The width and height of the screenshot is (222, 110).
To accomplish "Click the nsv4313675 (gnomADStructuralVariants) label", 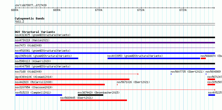I will (x=43, y=35).
